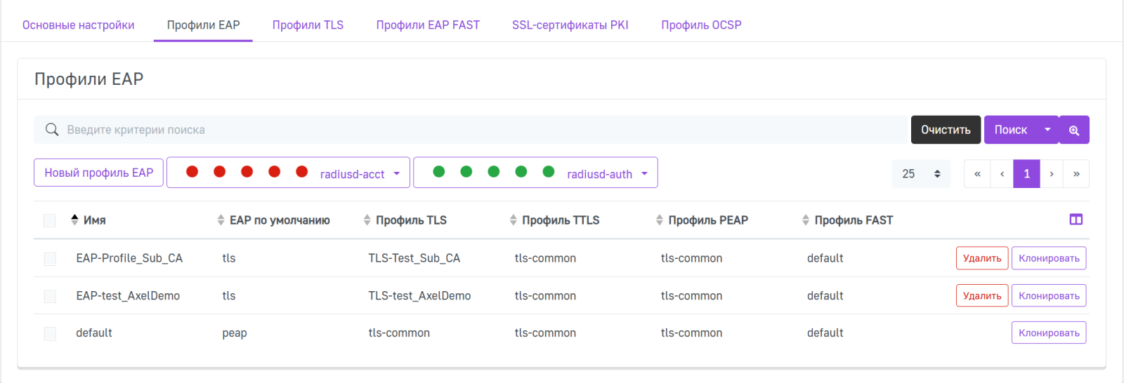Open the page size 25 selector
The image size is (1124, 383).
[x=921, y=174]
